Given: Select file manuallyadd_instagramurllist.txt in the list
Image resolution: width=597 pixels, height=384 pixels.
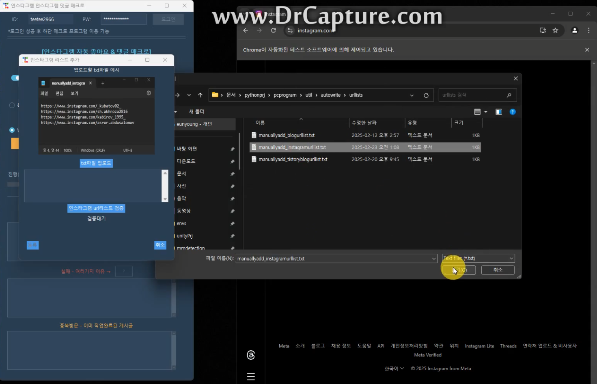Looking at the screenshot, I should pos(365,147).
